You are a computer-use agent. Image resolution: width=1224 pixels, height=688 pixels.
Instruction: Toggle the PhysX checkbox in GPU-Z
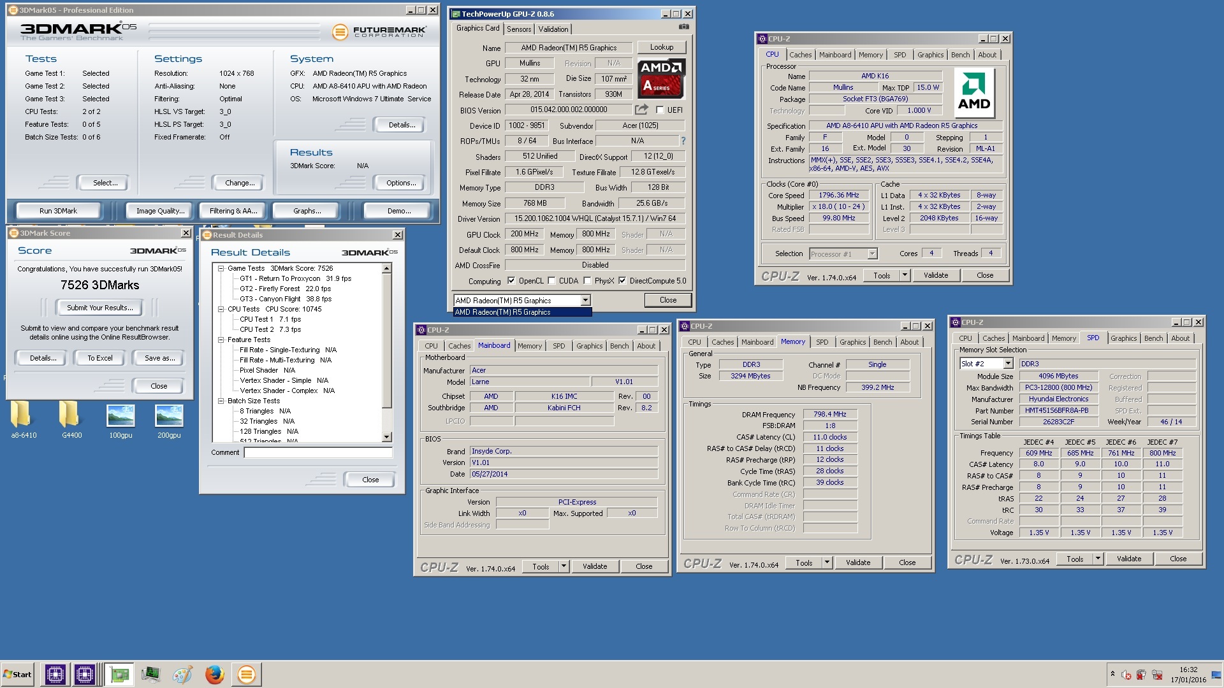[x=587, y=280]
